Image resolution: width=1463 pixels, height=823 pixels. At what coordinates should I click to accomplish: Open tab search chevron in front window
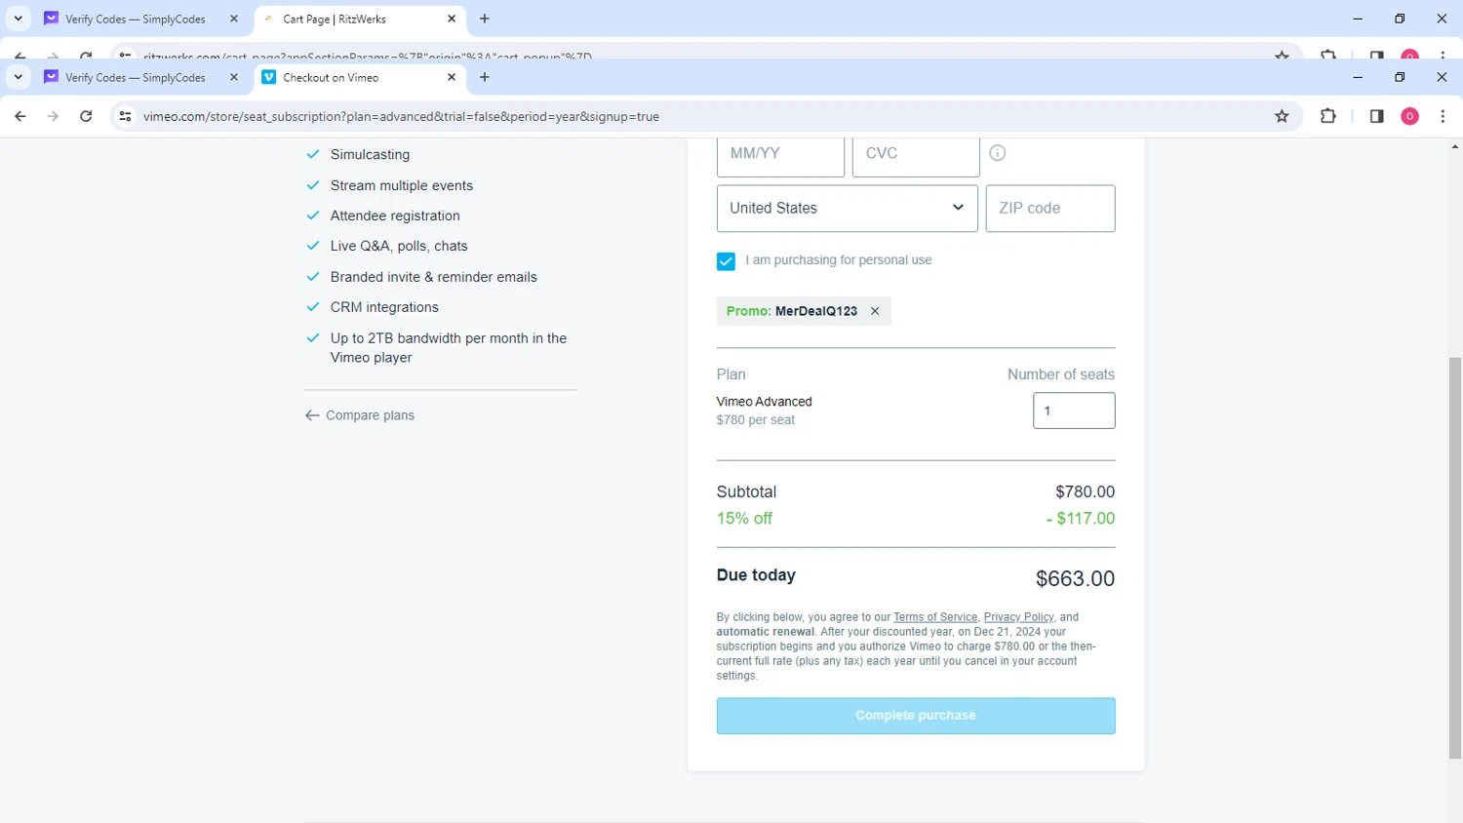18,77
